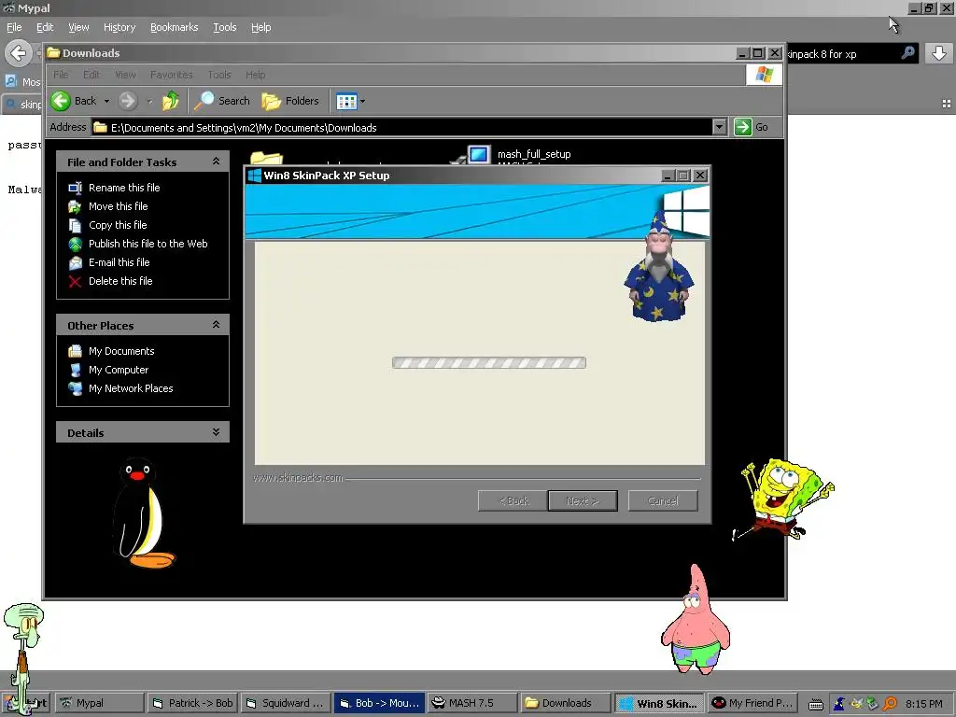This screenshot has height=717, width=956.
Task: Open the View menu in Mypal
Action: (78, 27)
